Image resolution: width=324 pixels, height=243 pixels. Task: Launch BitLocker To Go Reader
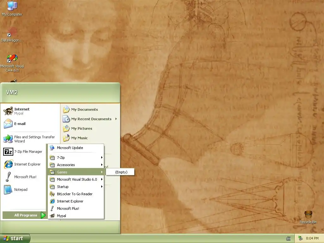tap(76, 194)
